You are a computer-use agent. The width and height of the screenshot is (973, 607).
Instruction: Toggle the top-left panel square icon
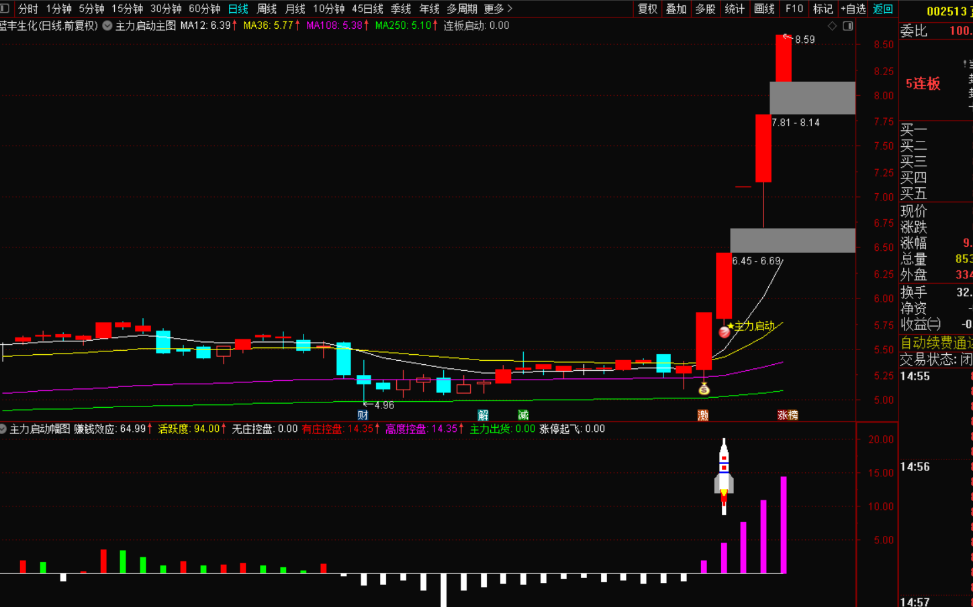[5, 9]
